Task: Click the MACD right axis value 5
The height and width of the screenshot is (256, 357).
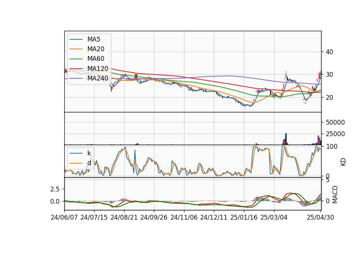Action: pyautogui.click(x=328, y=180)
